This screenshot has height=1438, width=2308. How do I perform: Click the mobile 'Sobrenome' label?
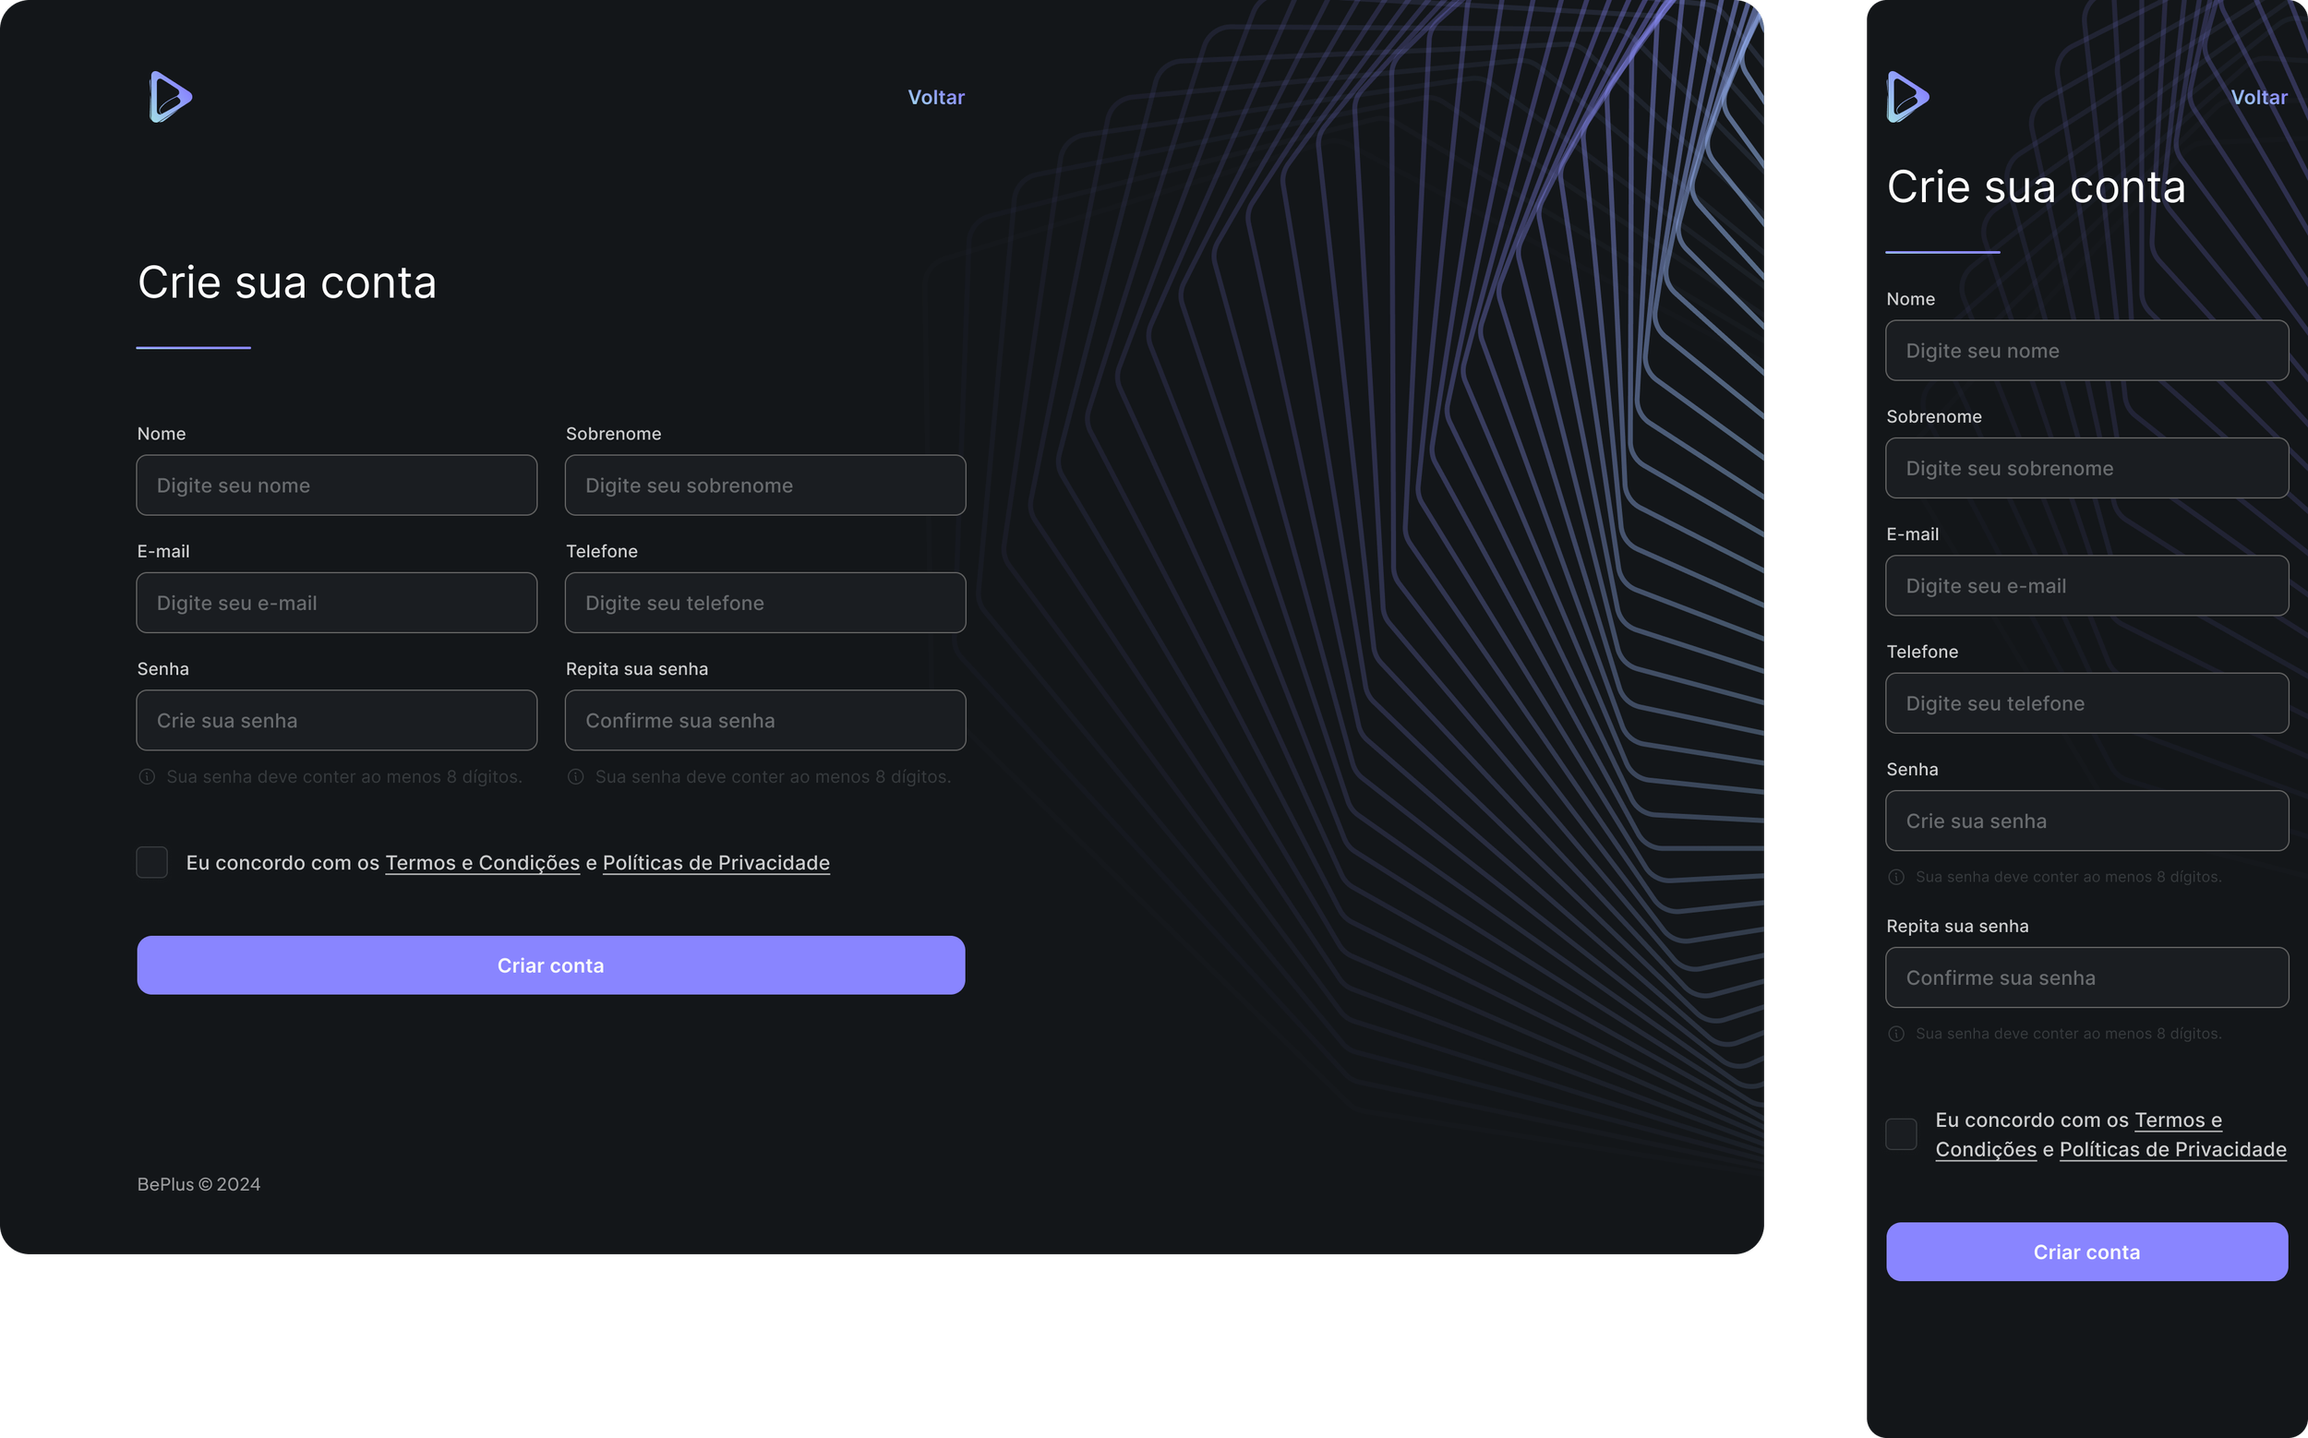[1934, 416]
